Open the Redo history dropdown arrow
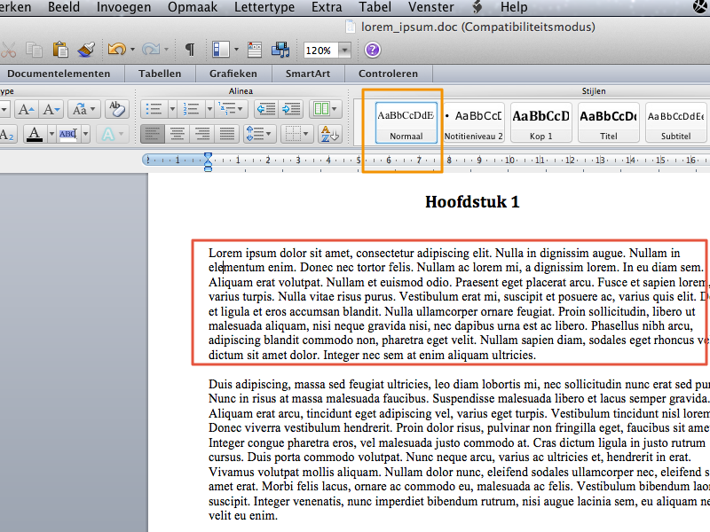The image size is (710, 532). pos(166,50)
